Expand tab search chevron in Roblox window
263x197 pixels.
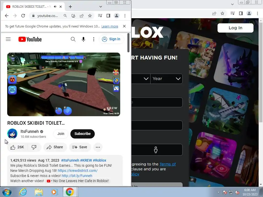point(232,4)
